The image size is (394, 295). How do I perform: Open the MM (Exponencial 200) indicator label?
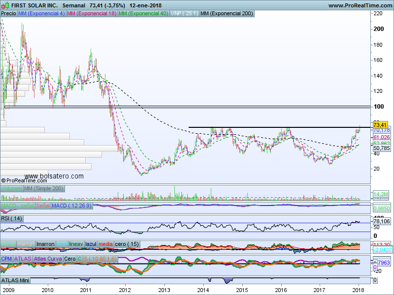(x=227, y=14)
